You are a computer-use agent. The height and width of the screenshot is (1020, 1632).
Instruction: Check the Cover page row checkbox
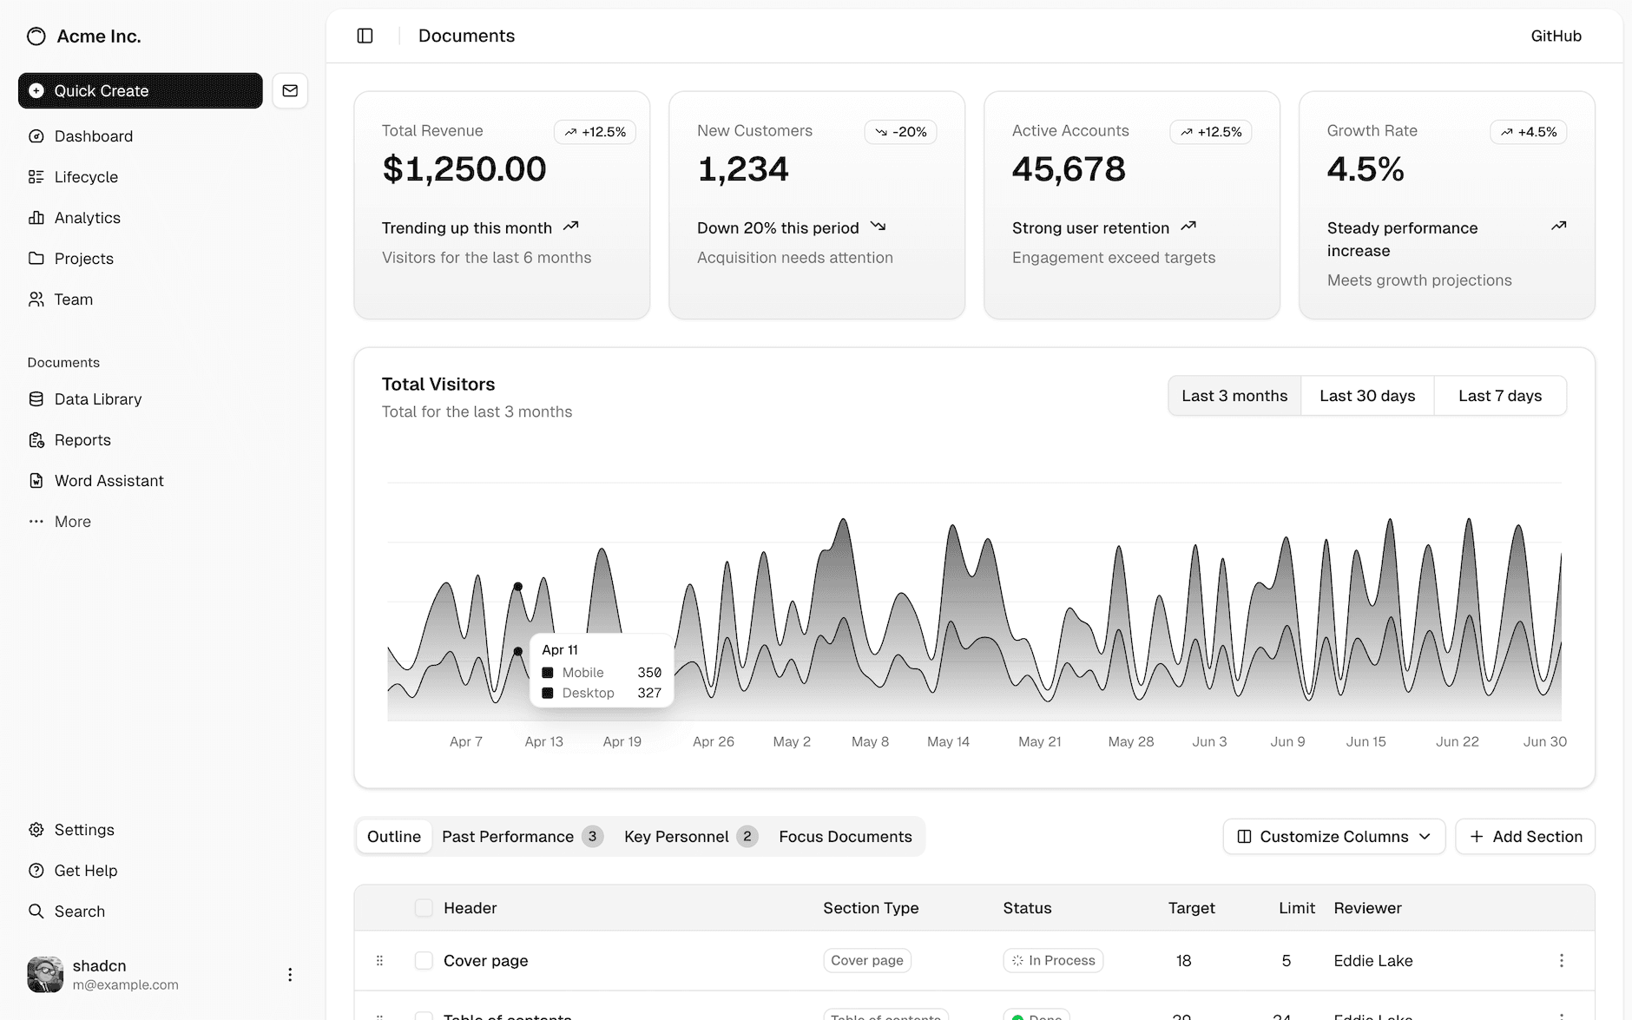(424, 960)
